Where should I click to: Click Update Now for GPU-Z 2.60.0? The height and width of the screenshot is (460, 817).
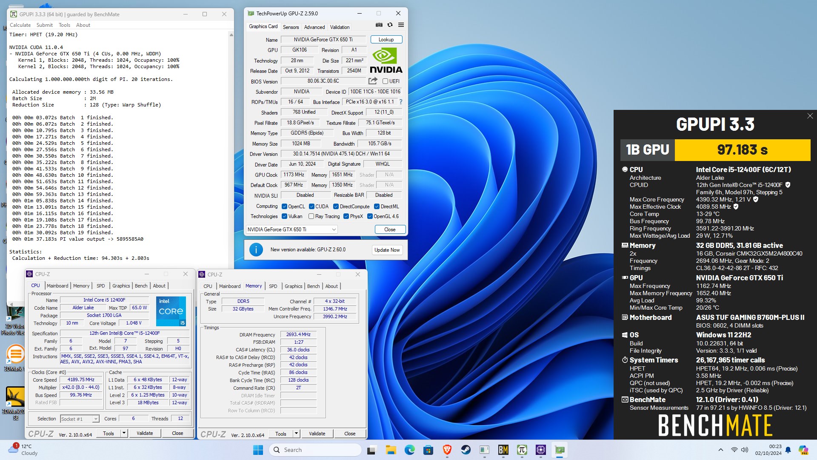(387, 250)
